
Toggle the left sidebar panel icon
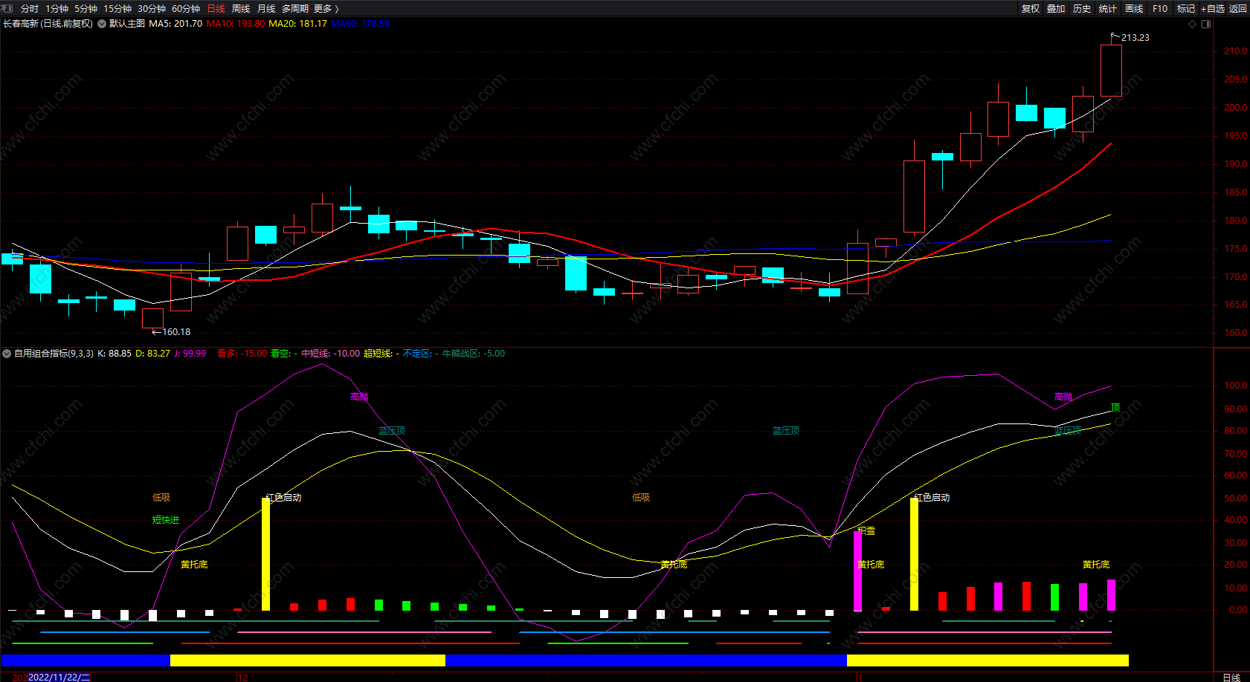click(7, 8)
